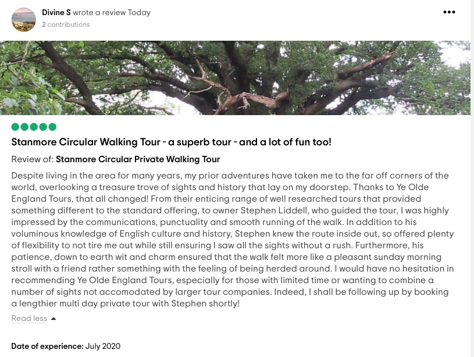The image size is (474, 357).
Task: Click the July 2020 date value
Action: click(103, 347)
